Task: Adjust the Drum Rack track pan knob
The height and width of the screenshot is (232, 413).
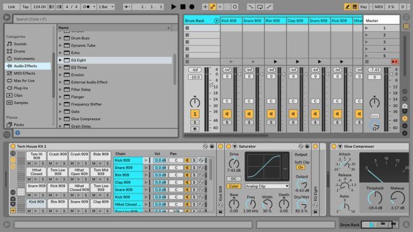Action: tap(195, 102)
